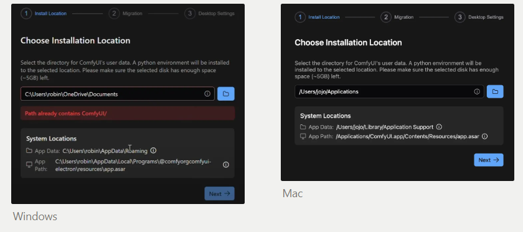523x232 pixels.
Task: Click System Locations heading in Windows panel
Action: pyautogui.click(x=51, y=139)
